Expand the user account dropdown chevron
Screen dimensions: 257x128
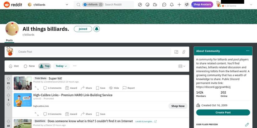pos(251,5)
